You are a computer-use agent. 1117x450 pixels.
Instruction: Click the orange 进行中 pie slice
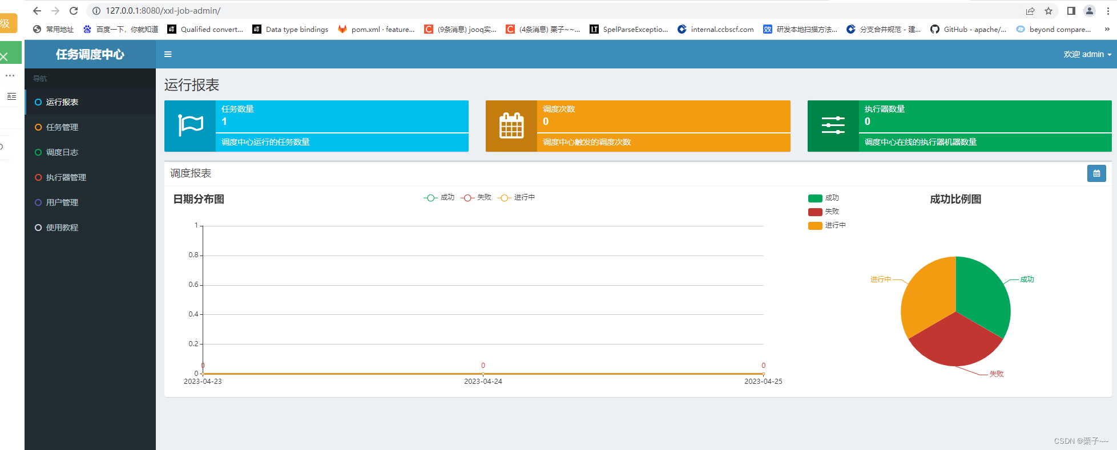(928, 295)
